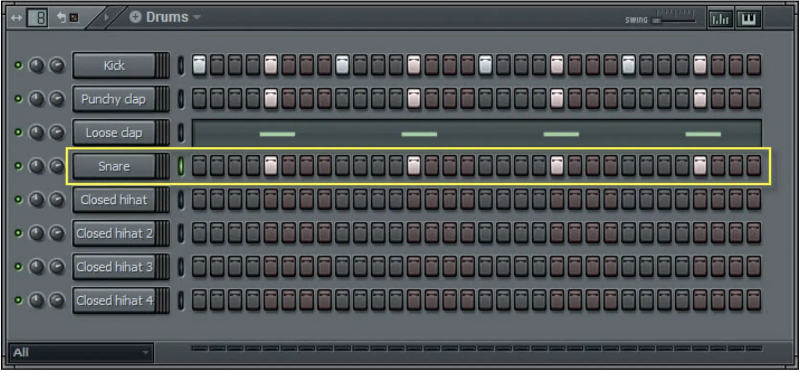The image size is (800, 372).
Task: Toggle the lit Snare channel selector LED
Action: coord(181,166)
